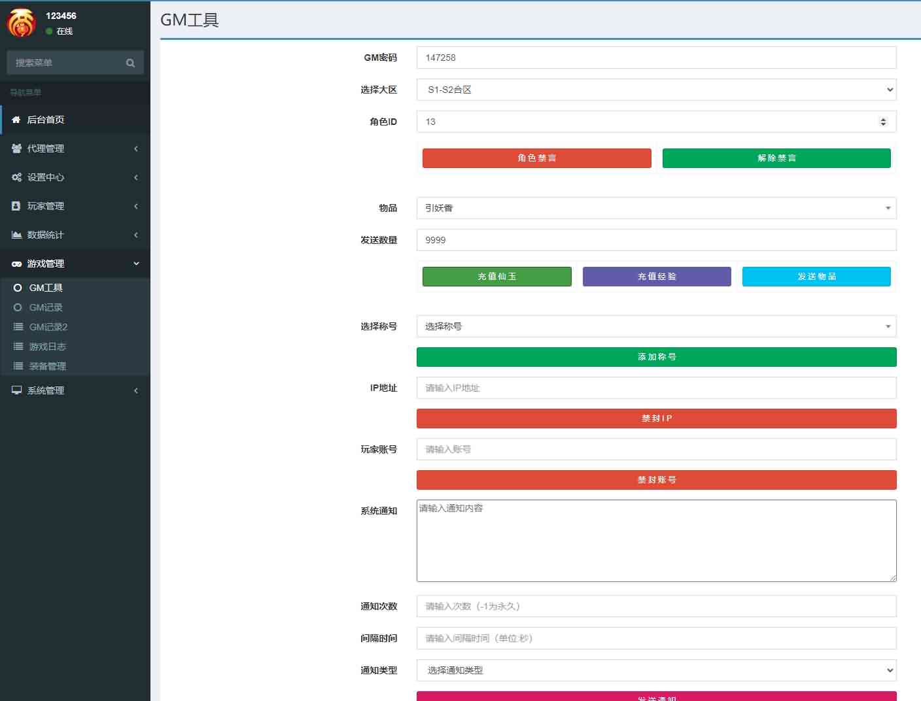Collapse the 游戏管理 menu chevron
Screen dimensions: 921x701
pos(136,264)
